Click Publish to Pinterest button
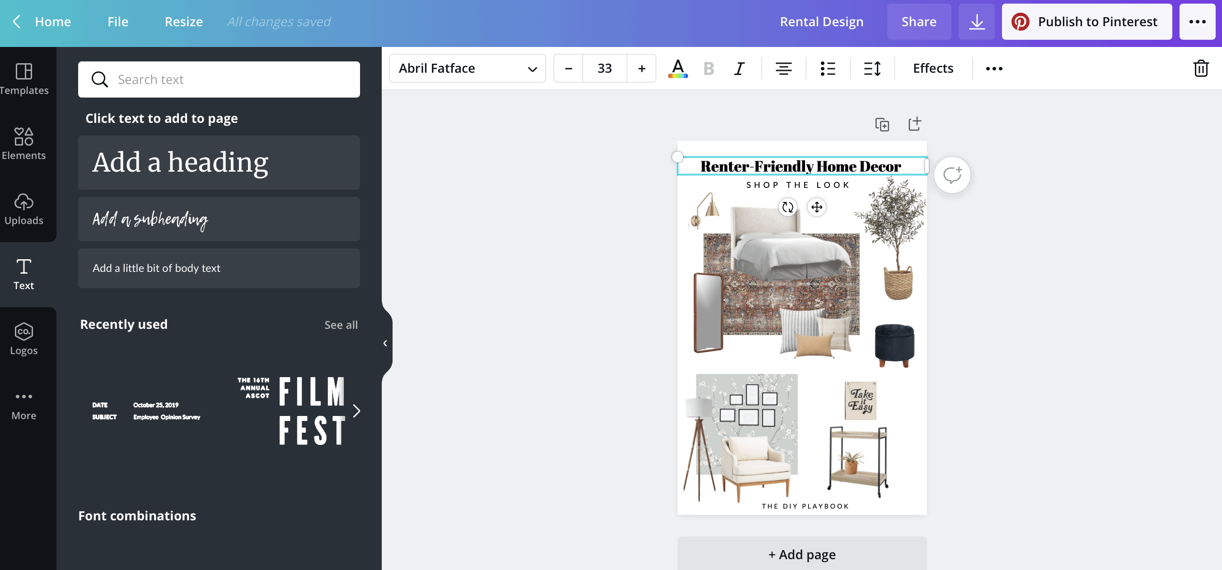Viewport: 1222px width, 570px height. (x=1087, y=21)
